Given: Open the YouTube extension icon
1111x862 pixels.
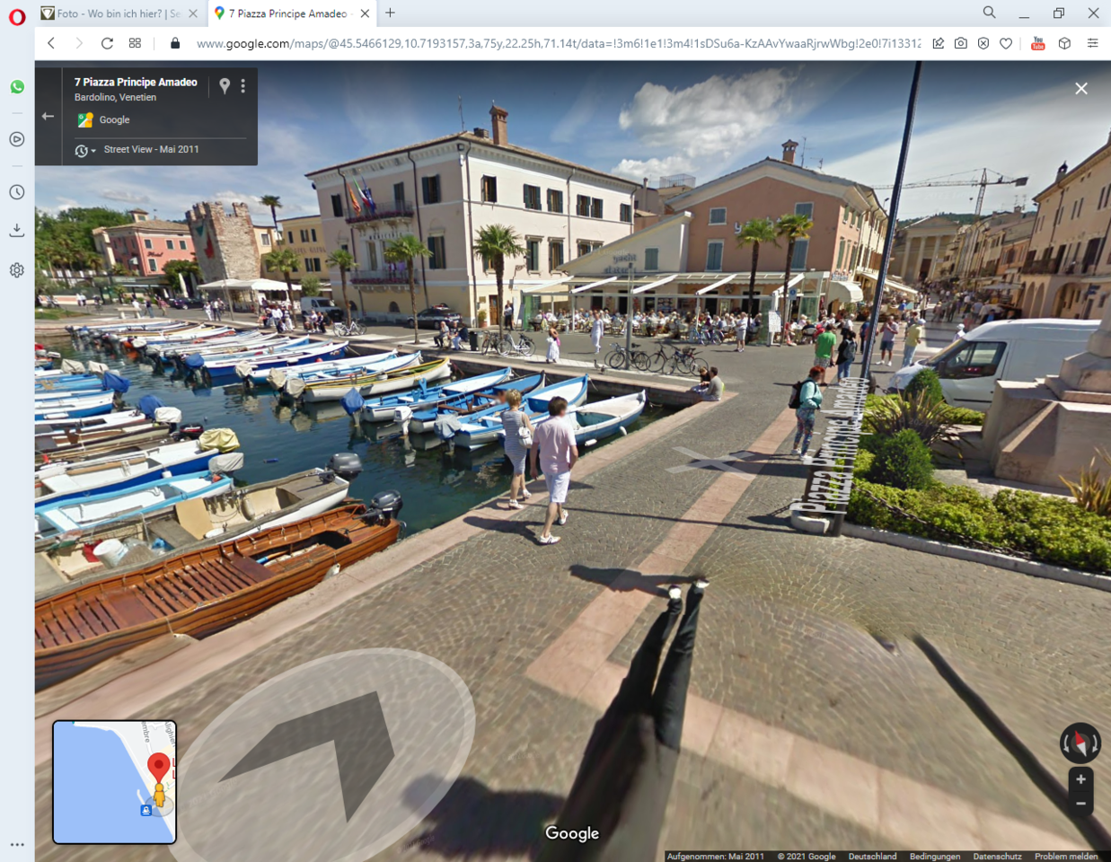Looking at the screenshot, I should pos(1038,43).
